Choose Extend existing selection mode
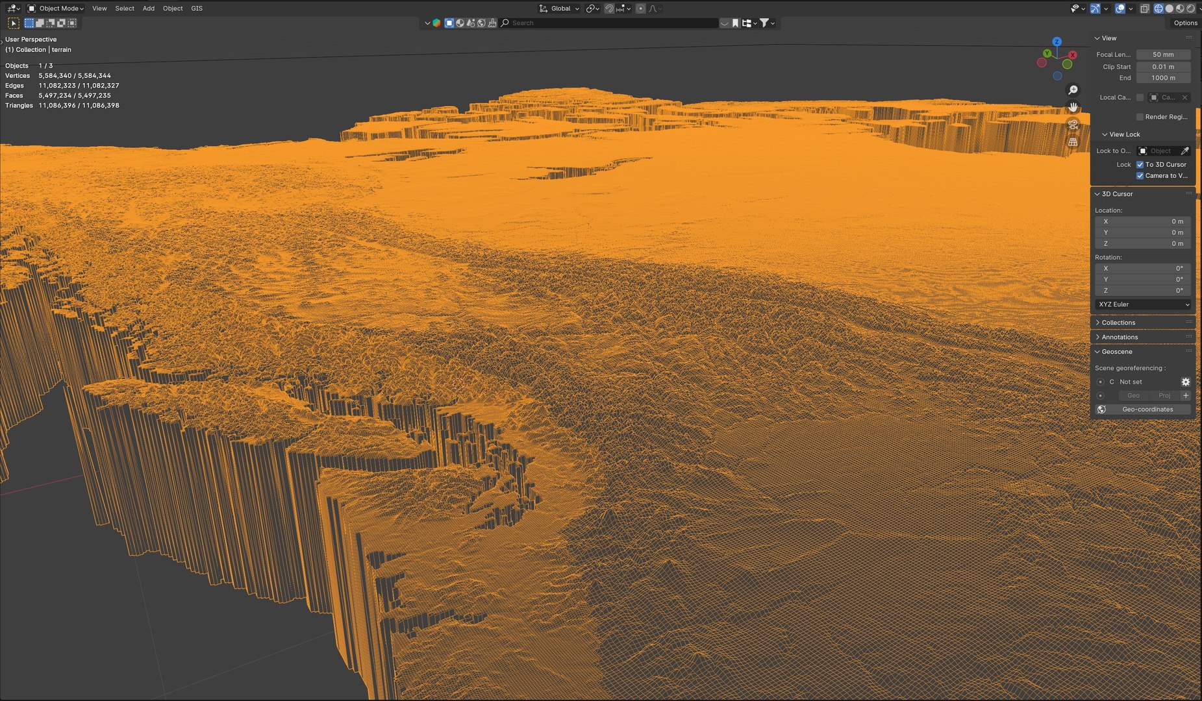Image resolution: width=1202 pixels, height=701 pixels. pyautogui.click(x=40, y=23)
